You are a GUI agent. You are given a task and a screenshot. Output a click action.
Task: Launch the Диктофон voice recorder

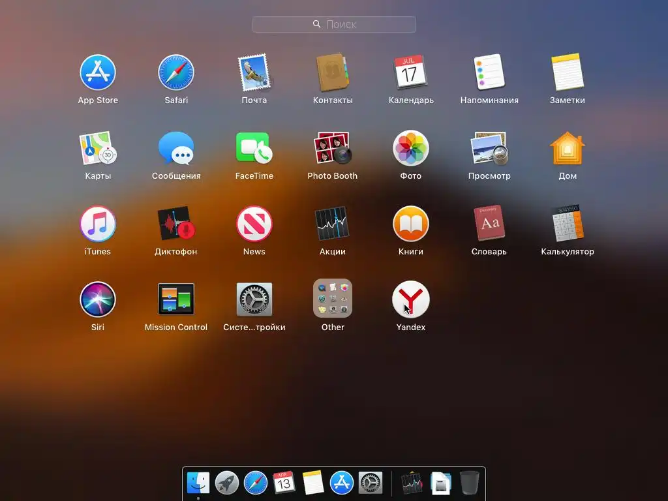(x=176, y=224)
